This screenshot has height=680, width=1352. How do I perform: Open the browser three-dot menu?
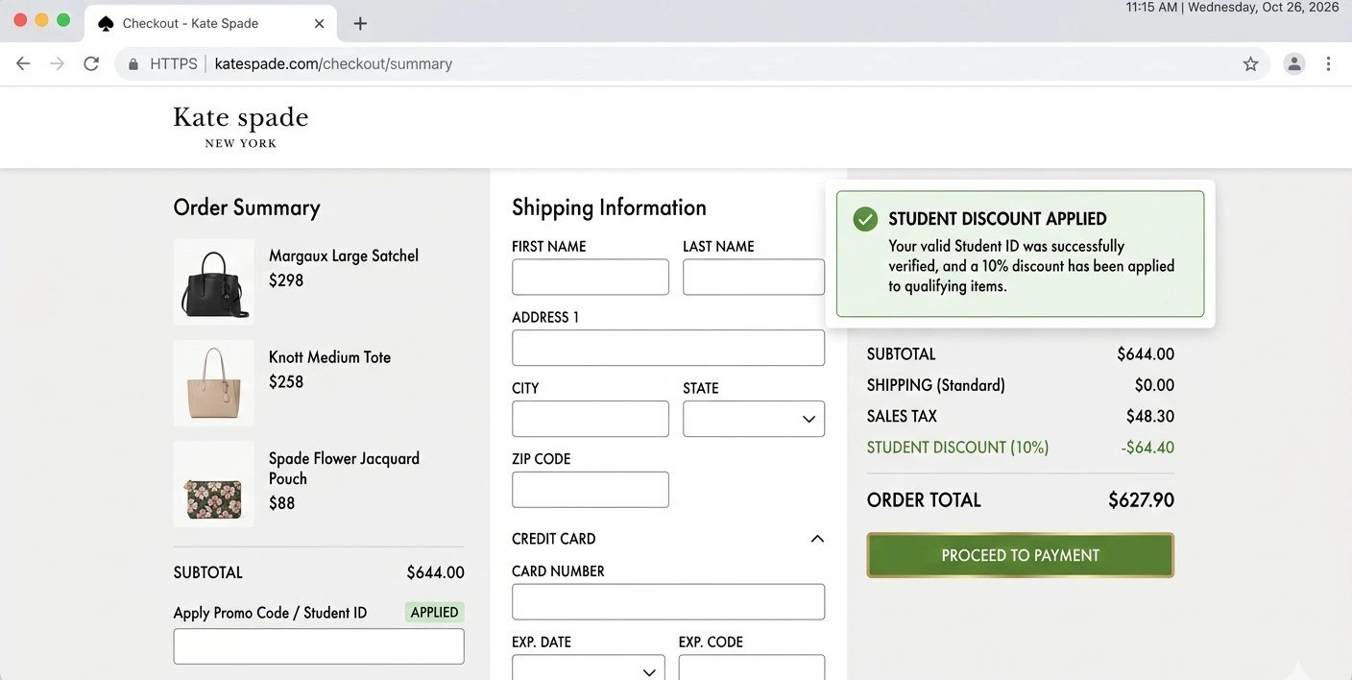[x=1329, y=64]
